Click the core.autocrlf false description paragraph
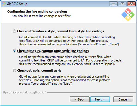This screenshot has width=137, height=106. (x=65, y=80)
